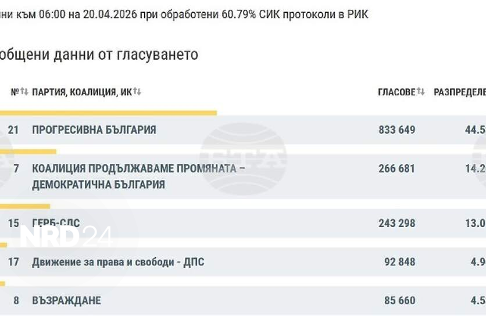
Task: Click the central BTA globe watermark
Action: click(x=243, y=158)
